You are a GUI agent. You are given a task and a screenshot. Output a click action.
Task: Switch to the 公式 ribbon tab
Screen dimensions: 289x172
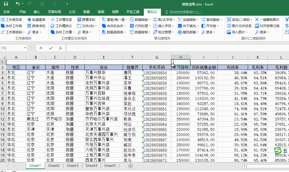(72, 12)
